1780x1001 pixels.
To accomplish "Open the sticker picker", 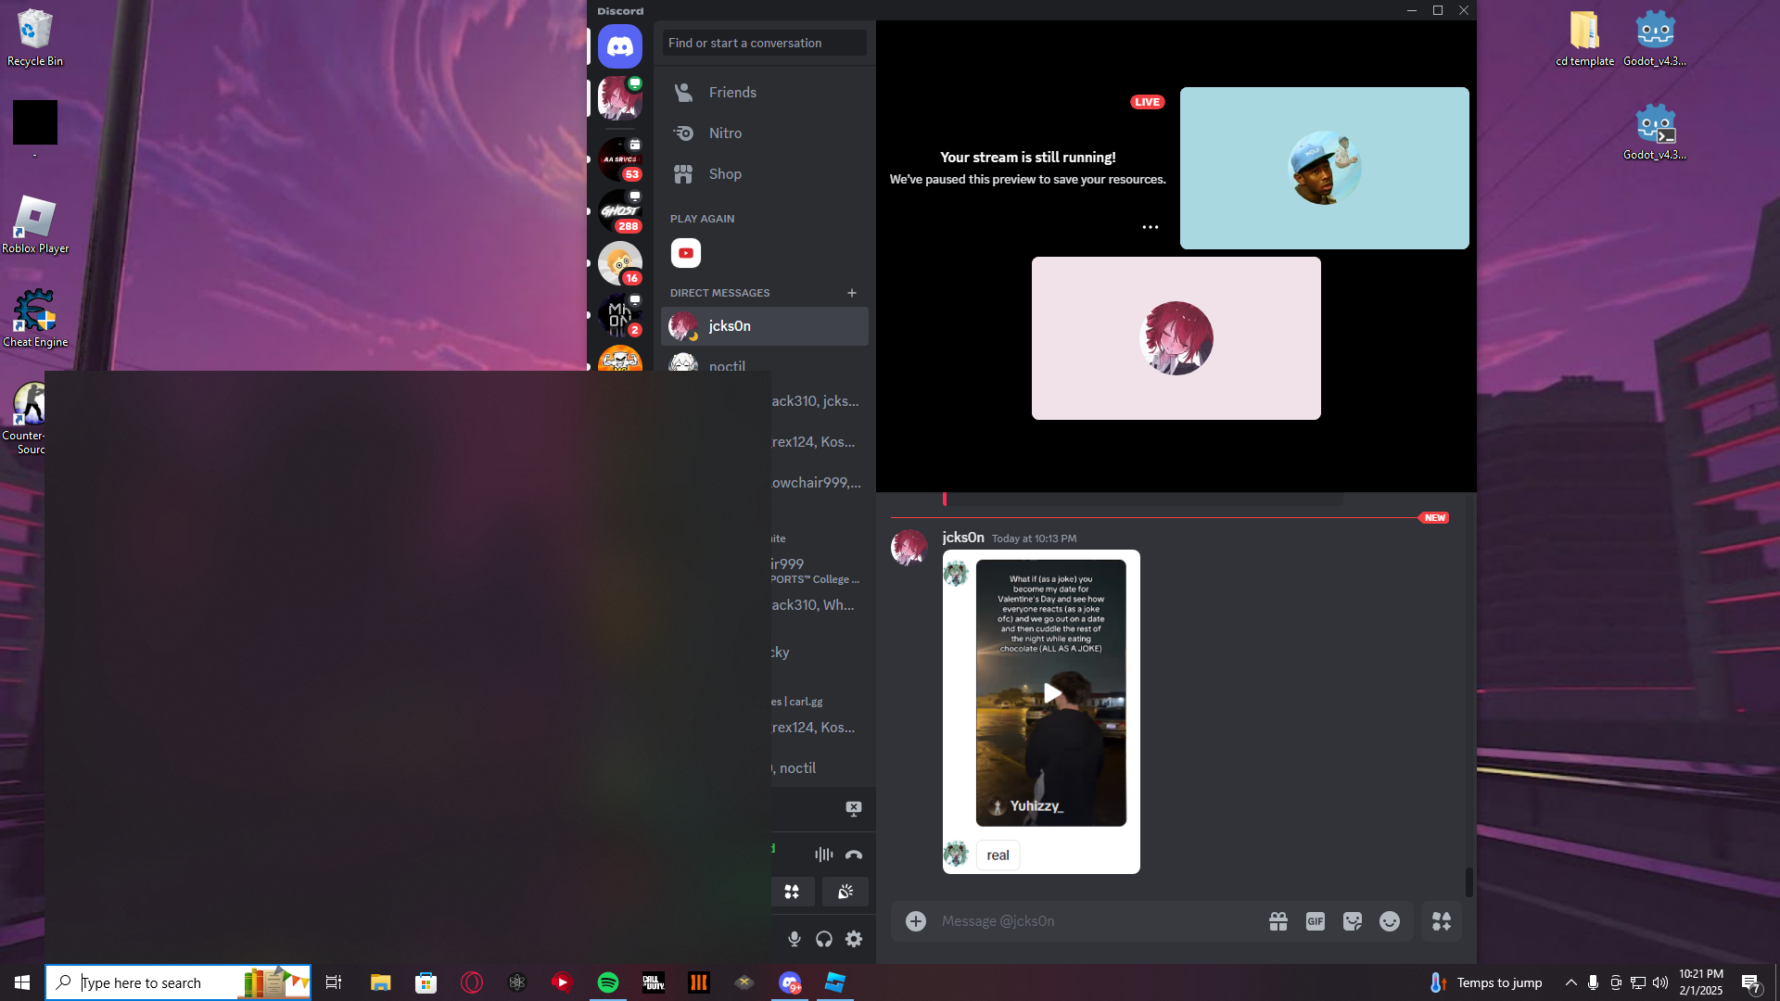I will [1353, 921].
